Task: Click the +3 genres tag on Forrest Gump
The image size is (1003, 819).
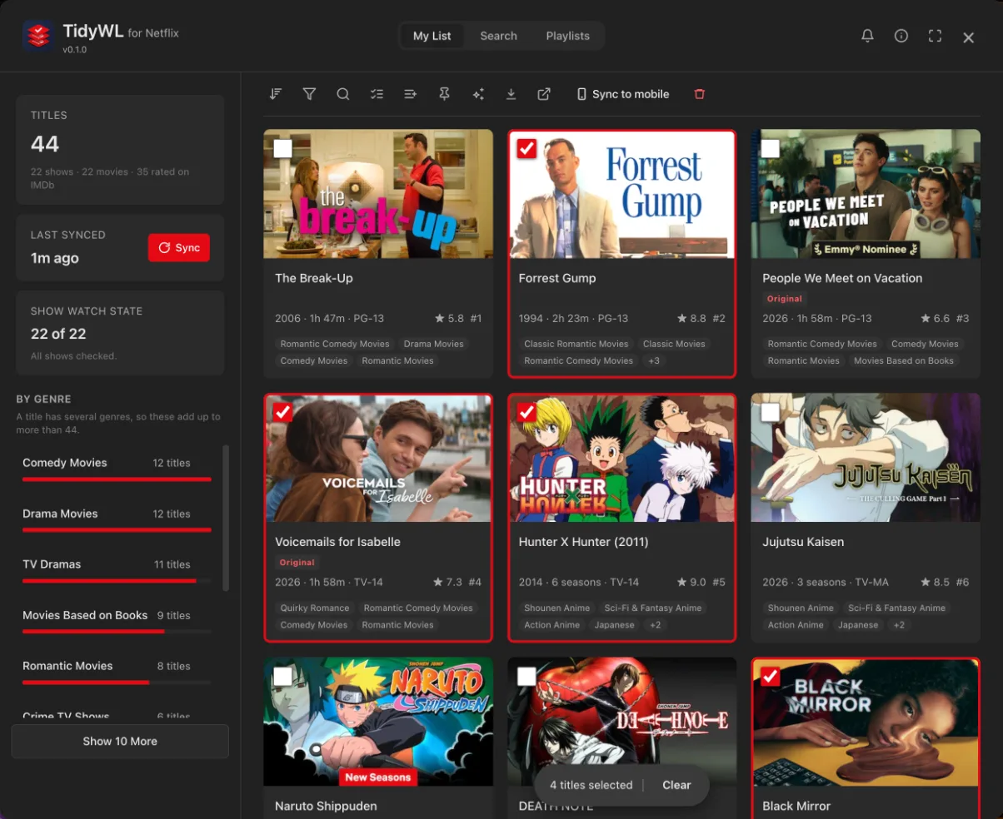Action: tap(654, 360)
